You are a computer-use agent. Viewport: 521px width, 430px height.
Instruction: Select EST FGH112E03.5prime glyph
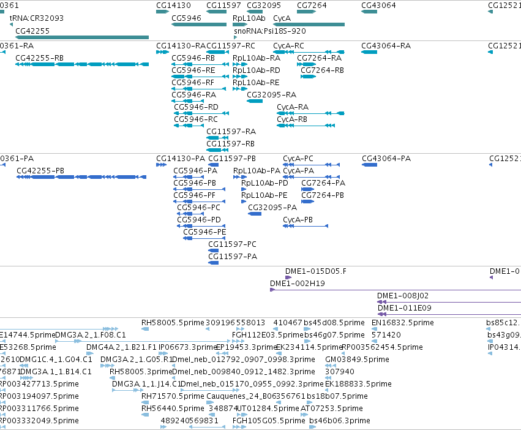tap(238, 341)
